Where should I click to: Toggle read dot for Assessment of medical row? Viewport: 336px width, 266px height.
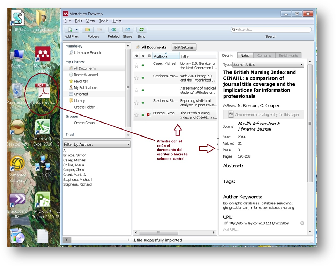[x=143, y=90]
